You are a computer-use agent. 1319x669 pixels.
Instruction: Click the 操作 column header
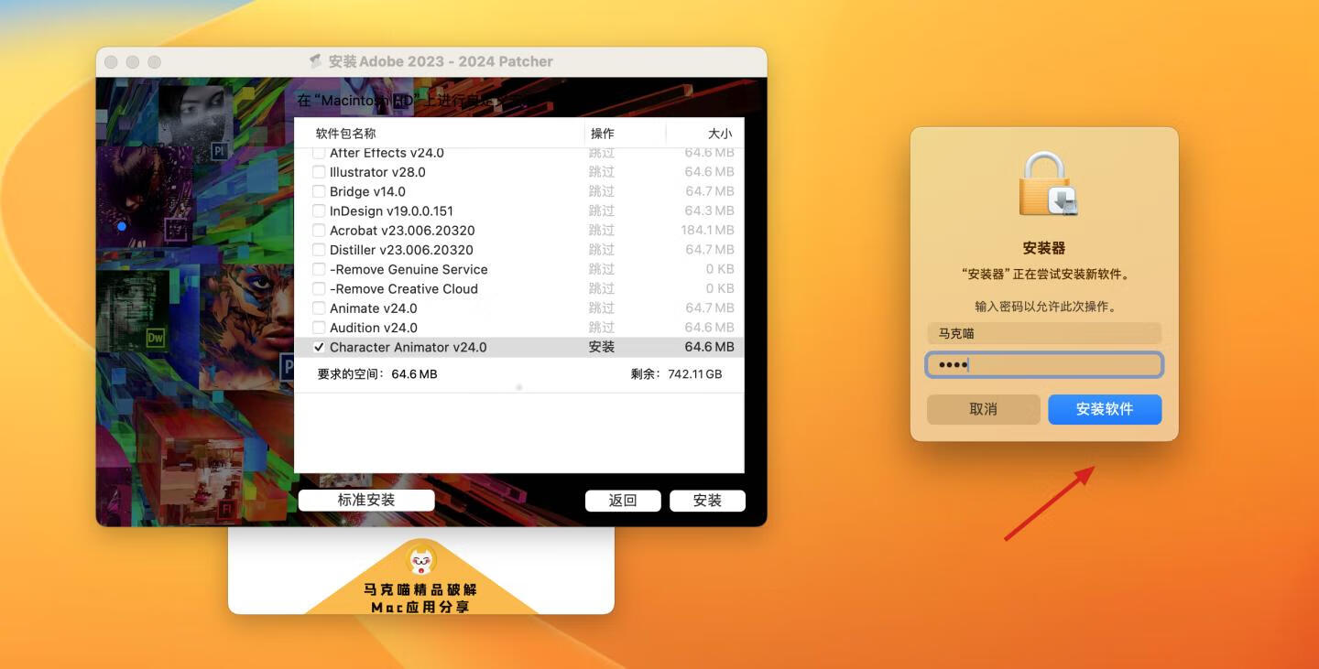coord(603,134)
